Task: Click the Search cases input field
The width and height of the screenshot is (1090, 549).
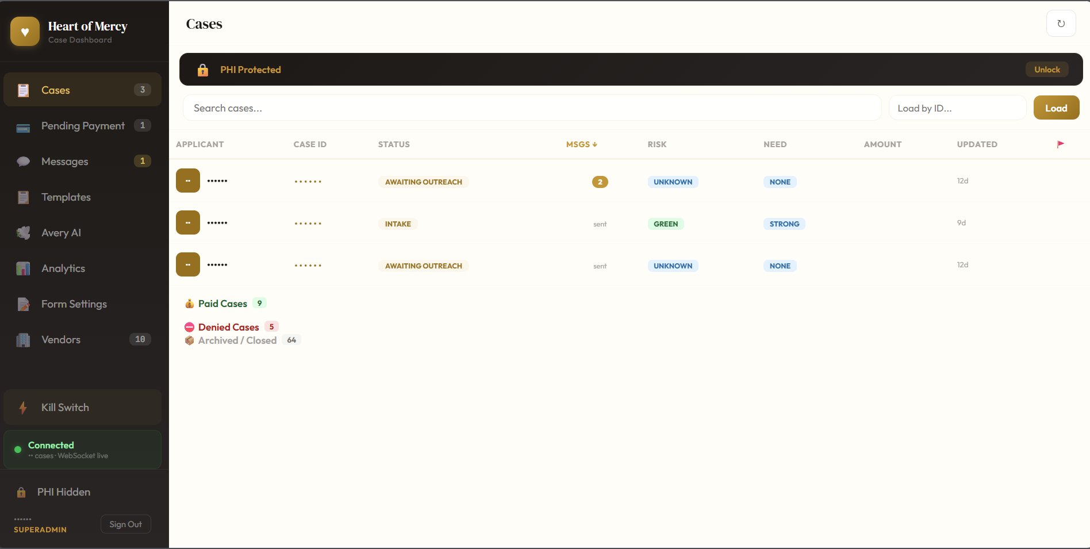Action: coord(532,108)
